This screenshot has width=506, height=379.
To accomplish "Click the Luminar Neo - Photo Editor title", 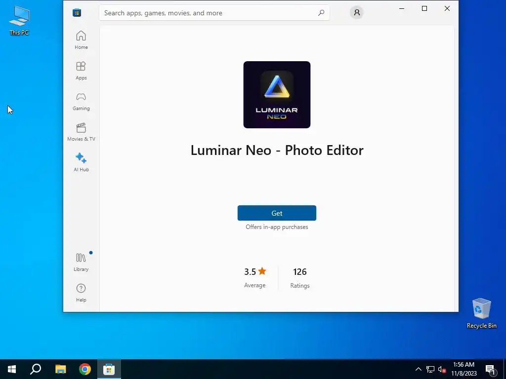I will pos(277,150).
